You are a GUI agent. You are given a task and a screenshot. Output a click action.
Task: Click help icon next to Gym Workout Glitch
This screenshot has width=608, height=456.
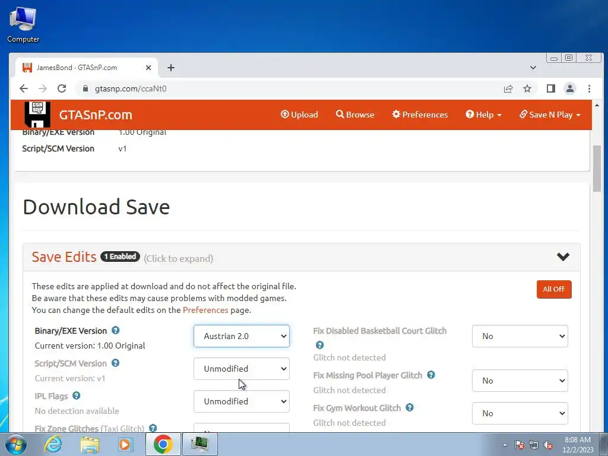(410, 407)
